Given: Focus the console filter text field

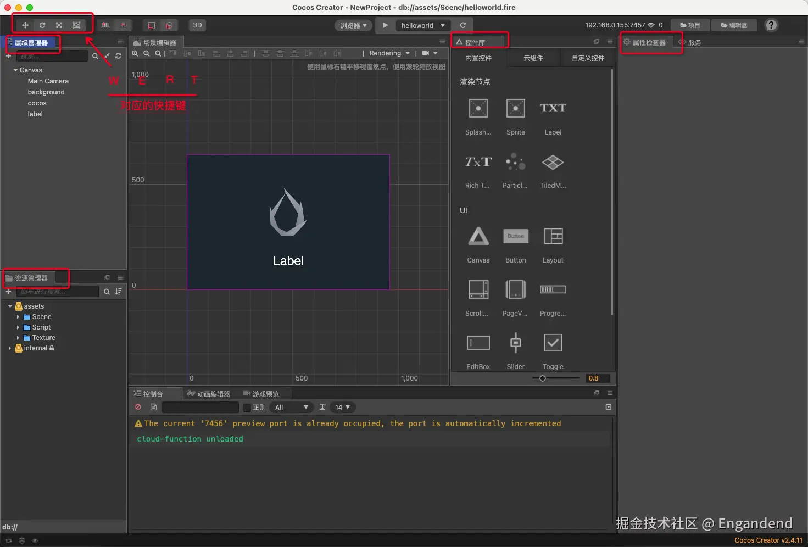Looking at the screenshot, I should tap(200, 408).
